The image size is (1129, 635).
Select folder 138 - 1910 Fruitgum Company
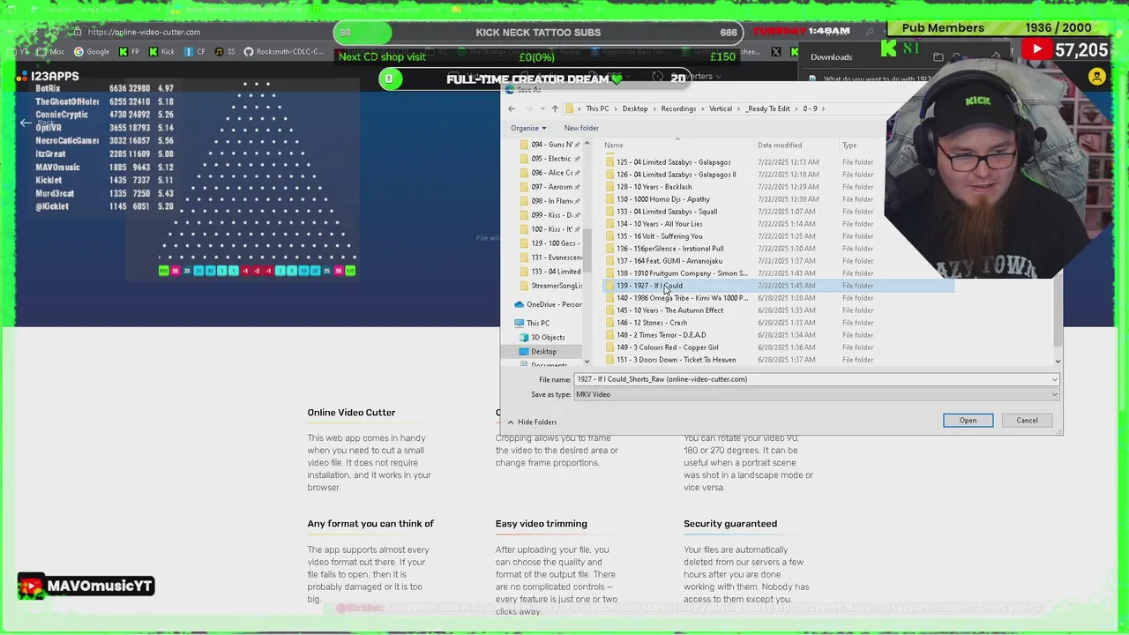[681, 273]
